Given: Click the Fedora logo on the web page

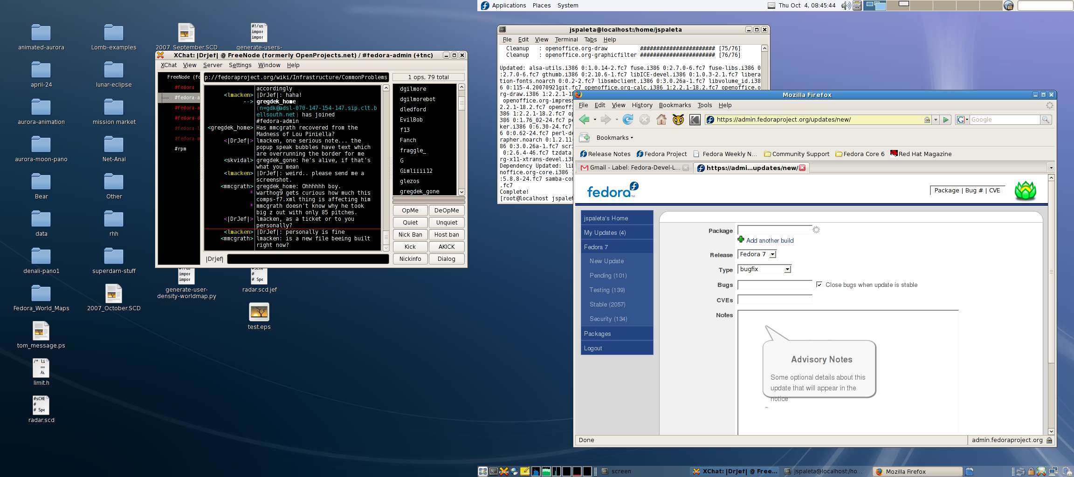Looking at the screenshot, I should coord(613,190).
